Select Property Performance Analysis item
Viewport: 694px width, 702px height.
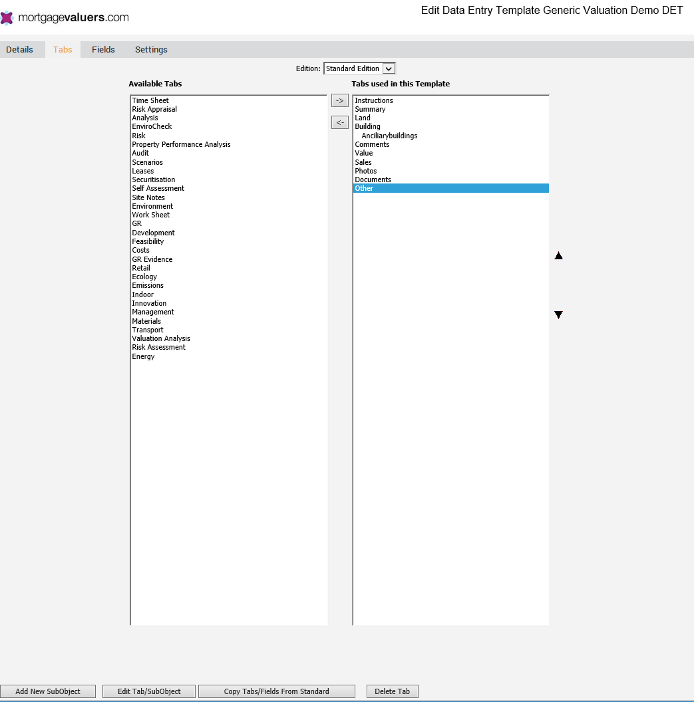pyautogui.click(x=228, y=144)
